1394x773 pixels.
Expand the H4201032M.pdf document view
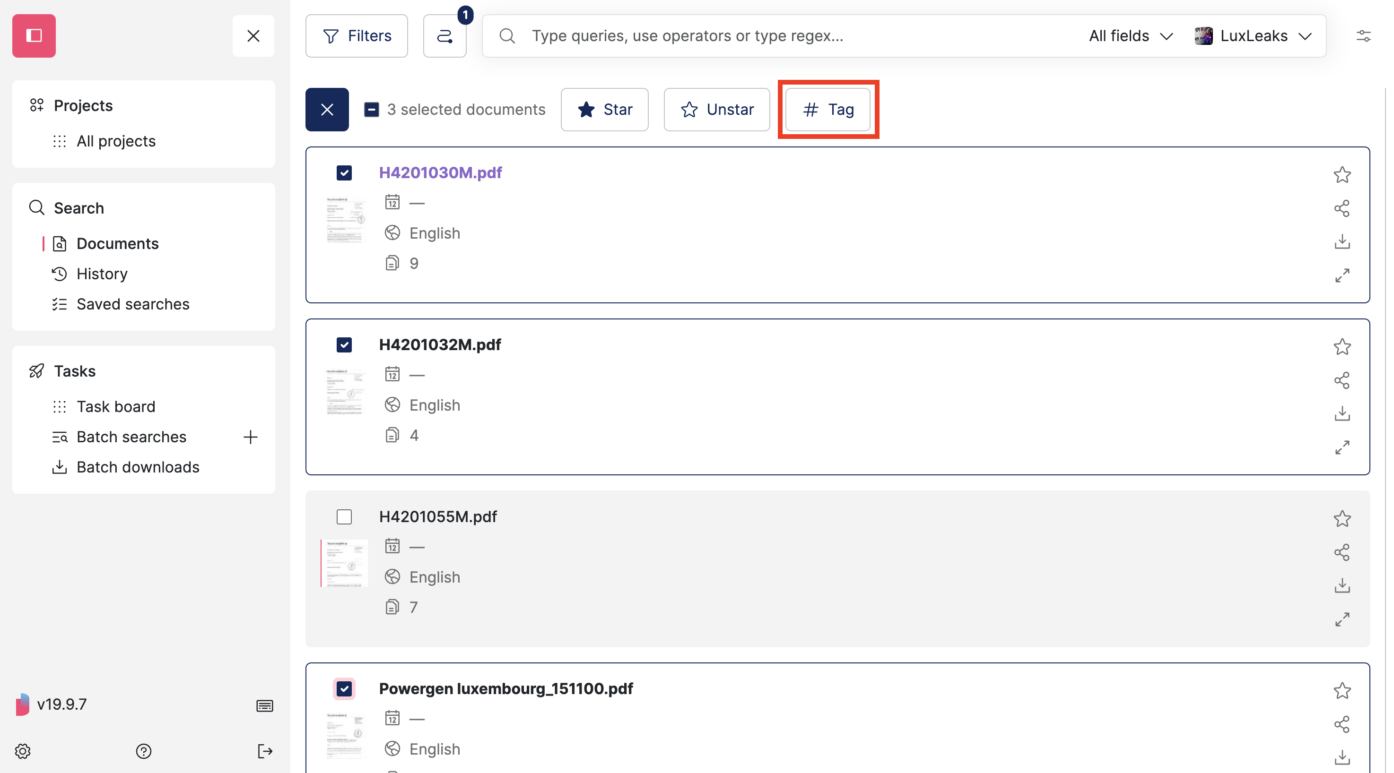(1342, 447)
